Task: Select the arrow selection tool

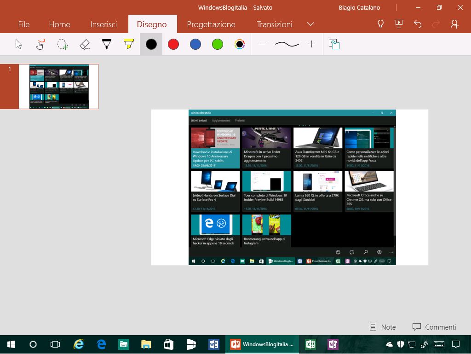Action: click(x=18, y=45)
